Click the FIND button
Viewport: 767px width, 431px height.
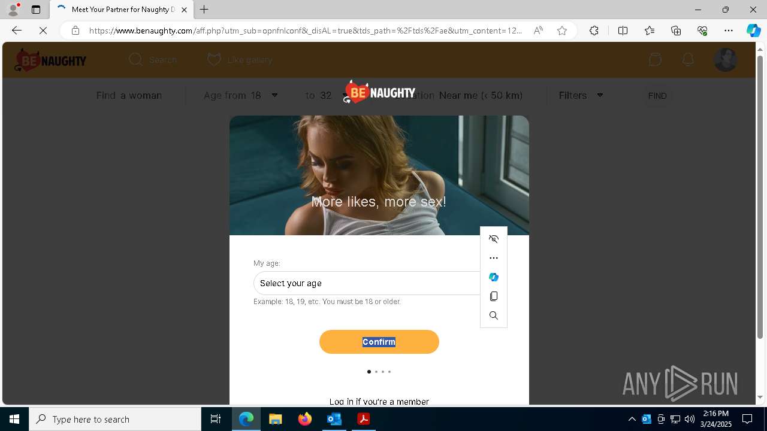[657, 96]
